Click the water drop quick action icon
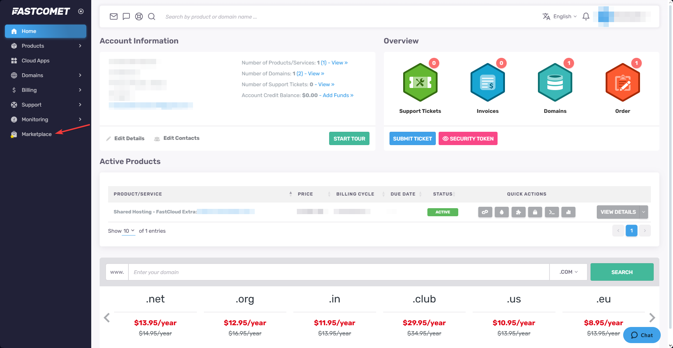673x348 pixels. [x=502, y=212]
